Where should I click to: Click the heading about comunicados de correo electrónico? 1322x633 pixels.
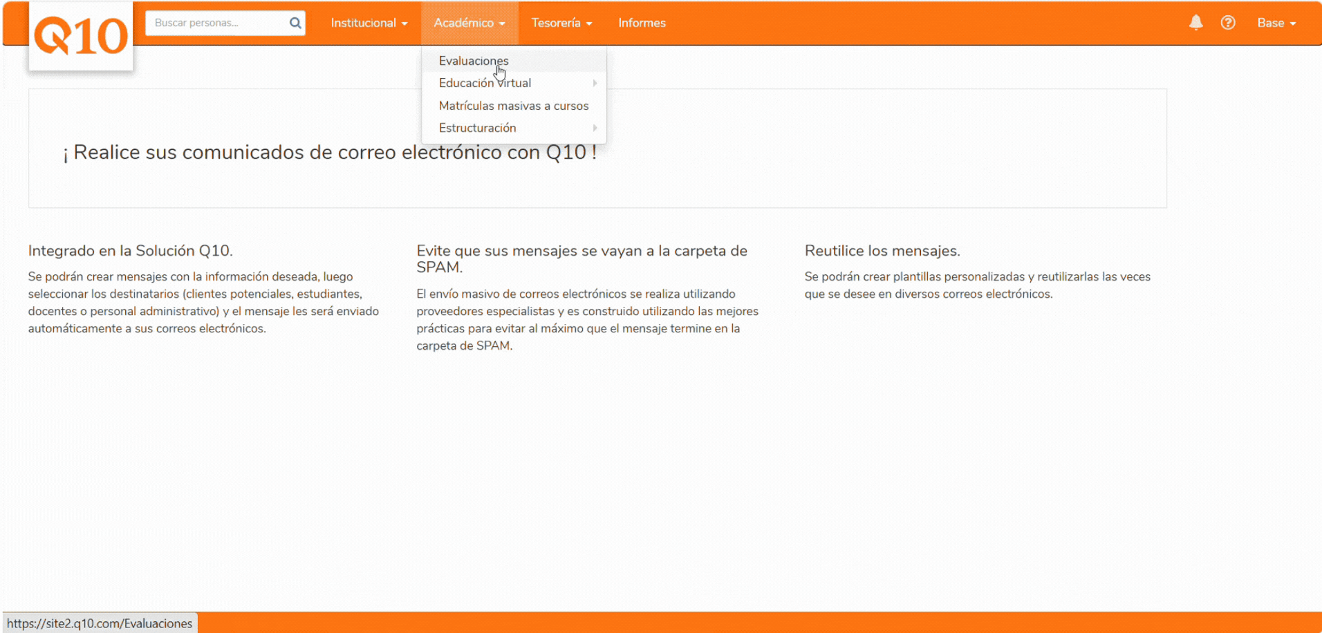coord(330,152)
